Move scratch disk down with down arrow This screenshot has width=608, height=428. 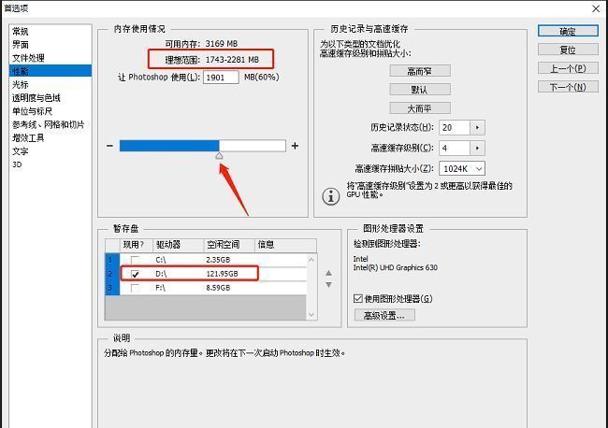327,284
